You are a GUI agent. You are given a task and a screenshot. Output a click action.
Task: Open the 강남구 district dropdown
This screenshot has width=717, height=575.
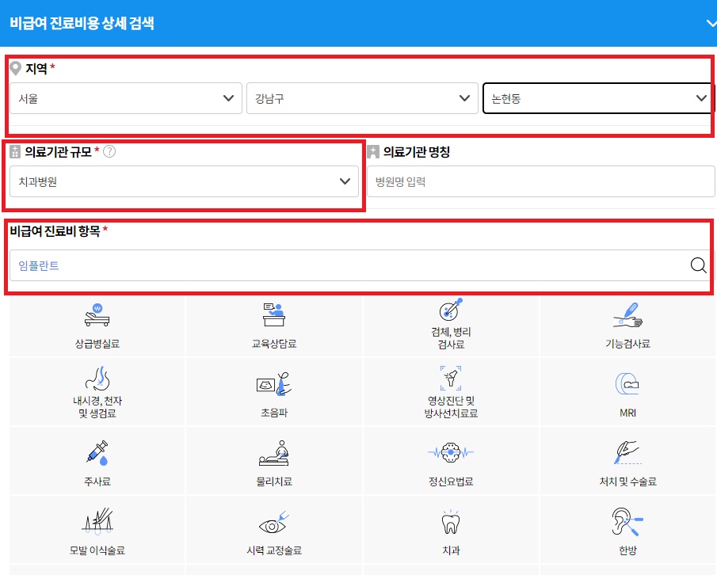click(x=362, y=98)
